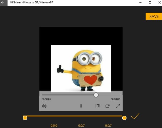This screenshot has width=162, height=128.
Task: Click the beginning of the video seek track
Action: pos(43,95)
